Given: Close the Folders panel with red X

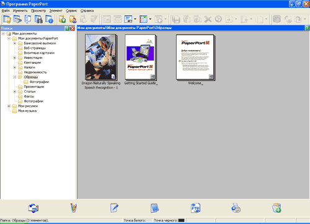Looking at the screenshot, I should [72, 28].
